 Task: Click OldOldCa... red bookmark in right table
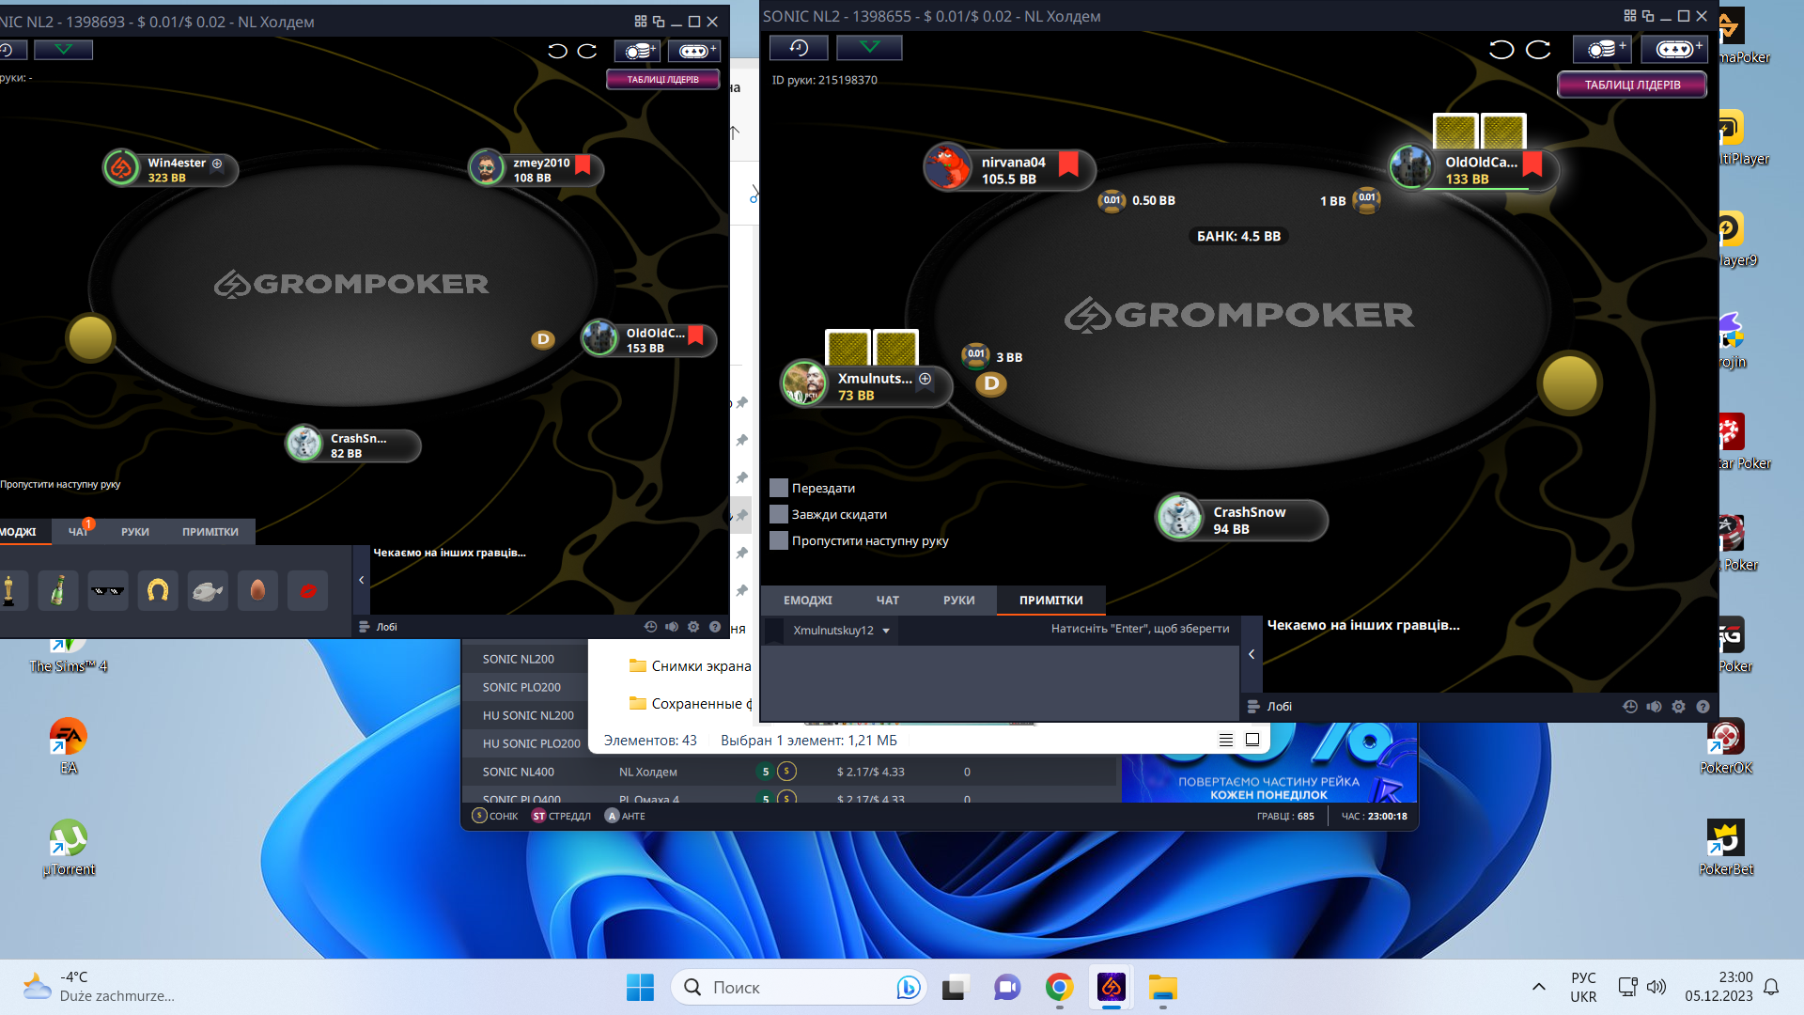(1532, 164)
